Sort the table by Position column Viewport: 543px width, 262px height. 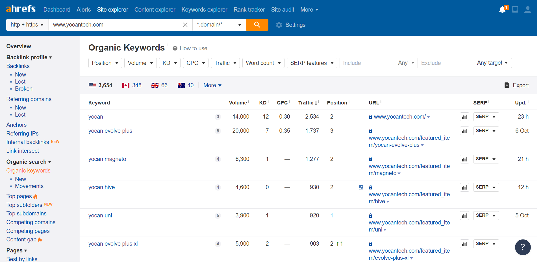point(337,103)
